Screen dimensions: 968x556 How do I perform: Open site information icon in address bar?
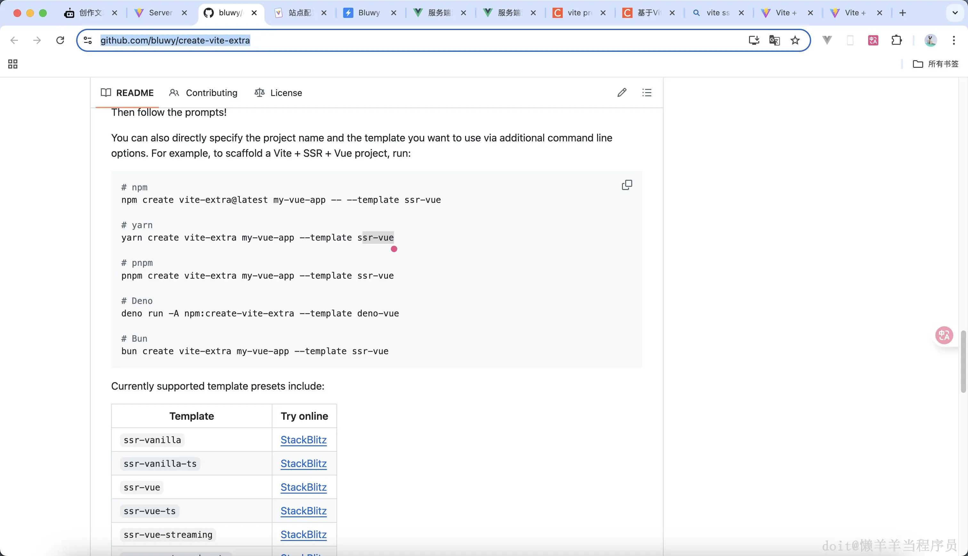click(88, 40)
